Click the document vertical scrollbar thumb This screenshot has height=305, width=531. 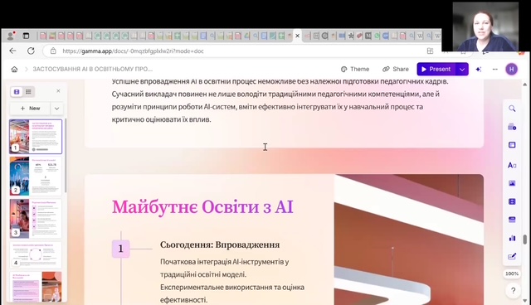[525, 240]
